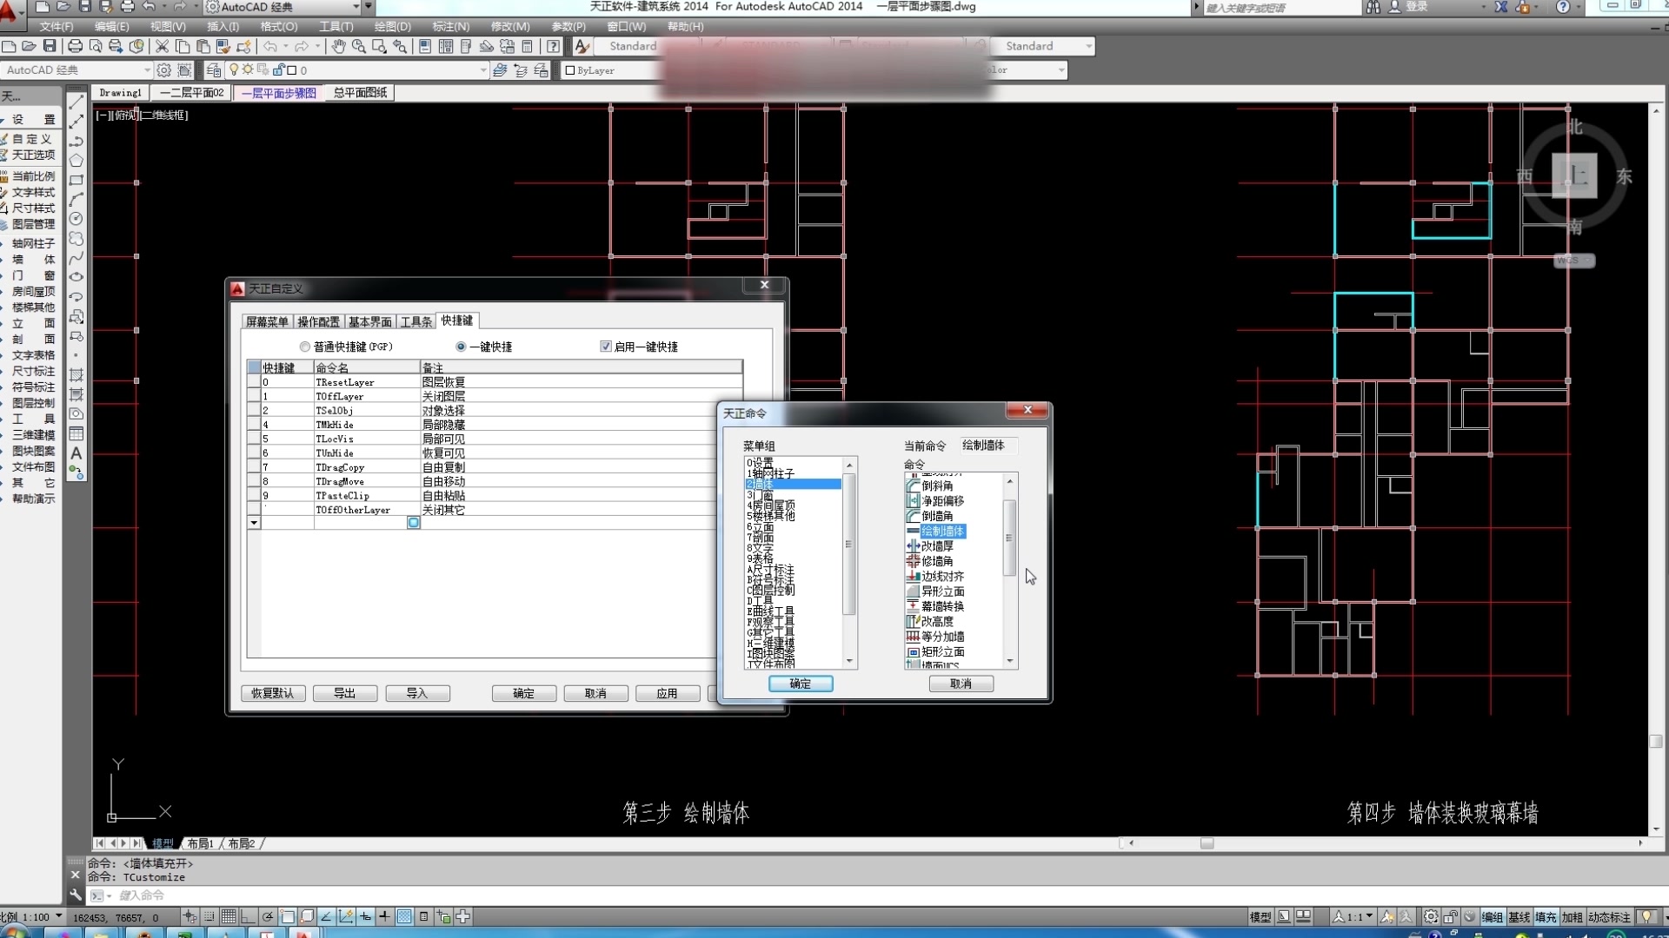Open the 文件(F) menu
This screenshot has width=1669, height=938.
pyautogui.click(x=57, y=27)
